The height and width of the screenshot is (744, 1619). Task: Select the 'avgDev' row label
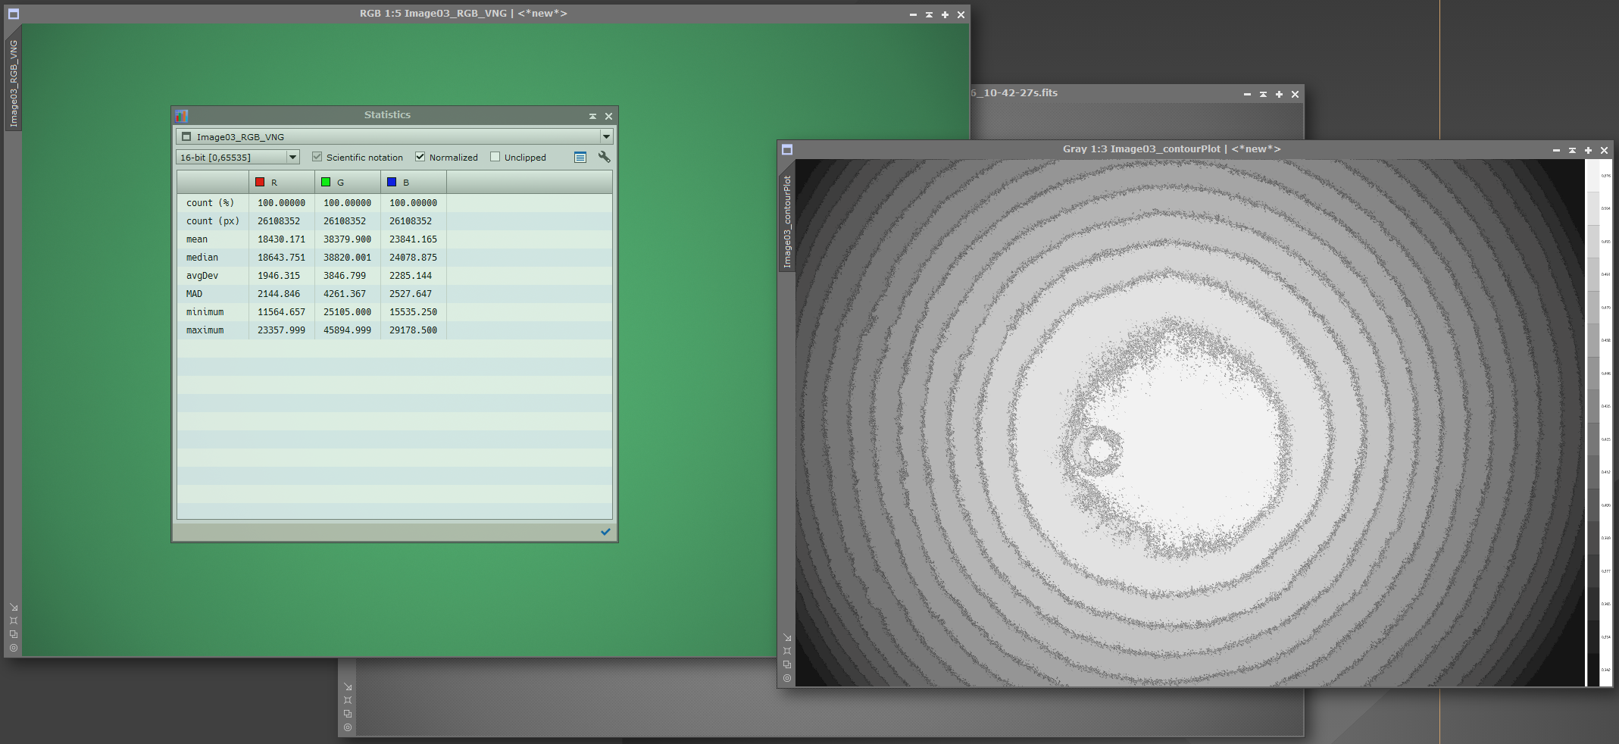pyautogui.click(x=202, y=276)
